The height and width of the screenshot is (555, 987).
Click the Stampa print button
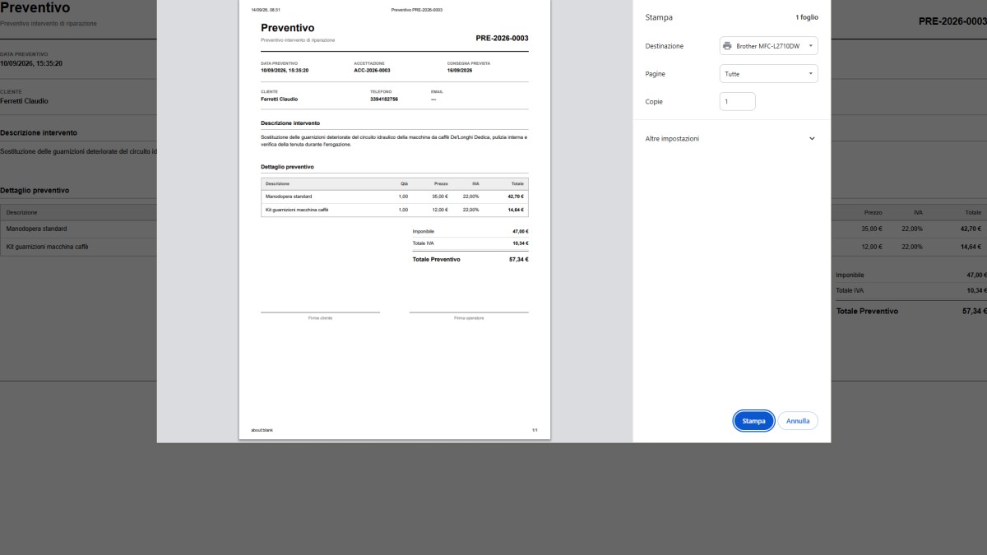[753, 421]
